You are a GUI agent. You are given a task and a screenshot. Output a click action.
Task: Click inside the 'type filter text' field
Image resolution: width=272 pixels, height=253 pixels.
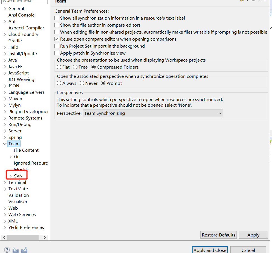24,2
